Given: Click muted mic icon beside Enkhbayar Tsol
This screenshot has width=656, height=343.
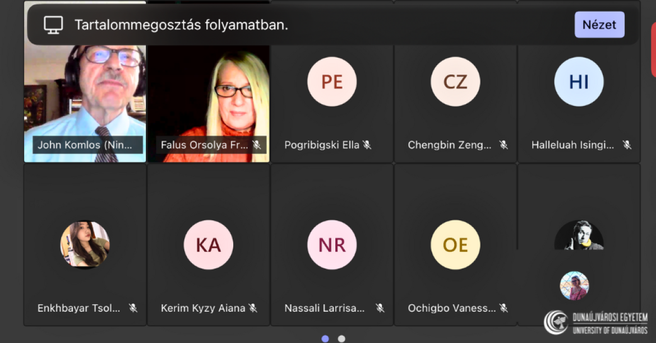Looking at the screenshot, I should (133, 308).
